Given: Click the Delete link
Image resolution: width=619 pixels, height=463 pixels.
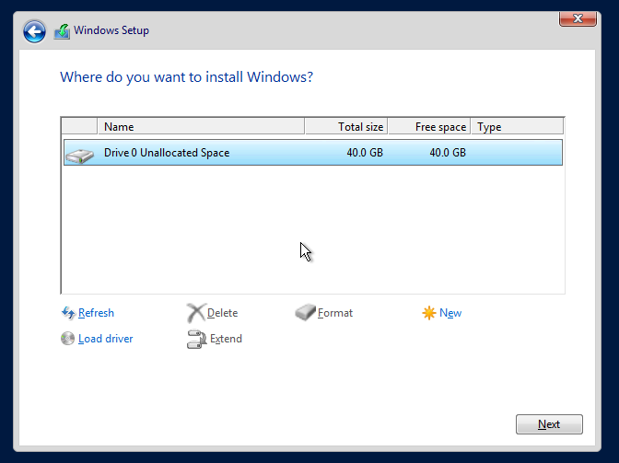Looking at the screenshot, I should pyautogui.click(x=222, y=313).
